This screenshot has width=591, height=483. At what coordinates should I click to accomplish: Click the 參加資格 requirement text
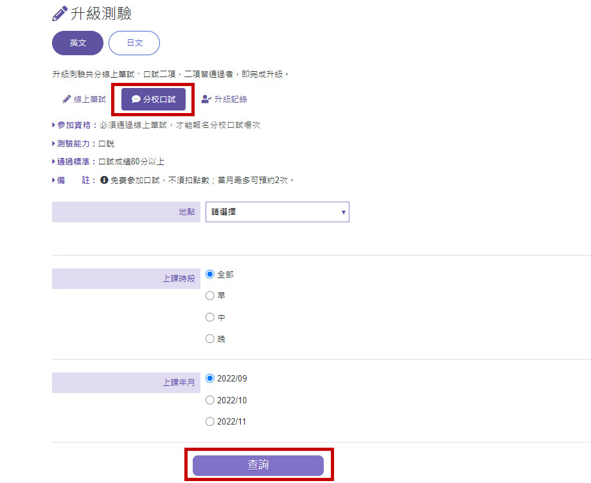click(x=180, y=125)
